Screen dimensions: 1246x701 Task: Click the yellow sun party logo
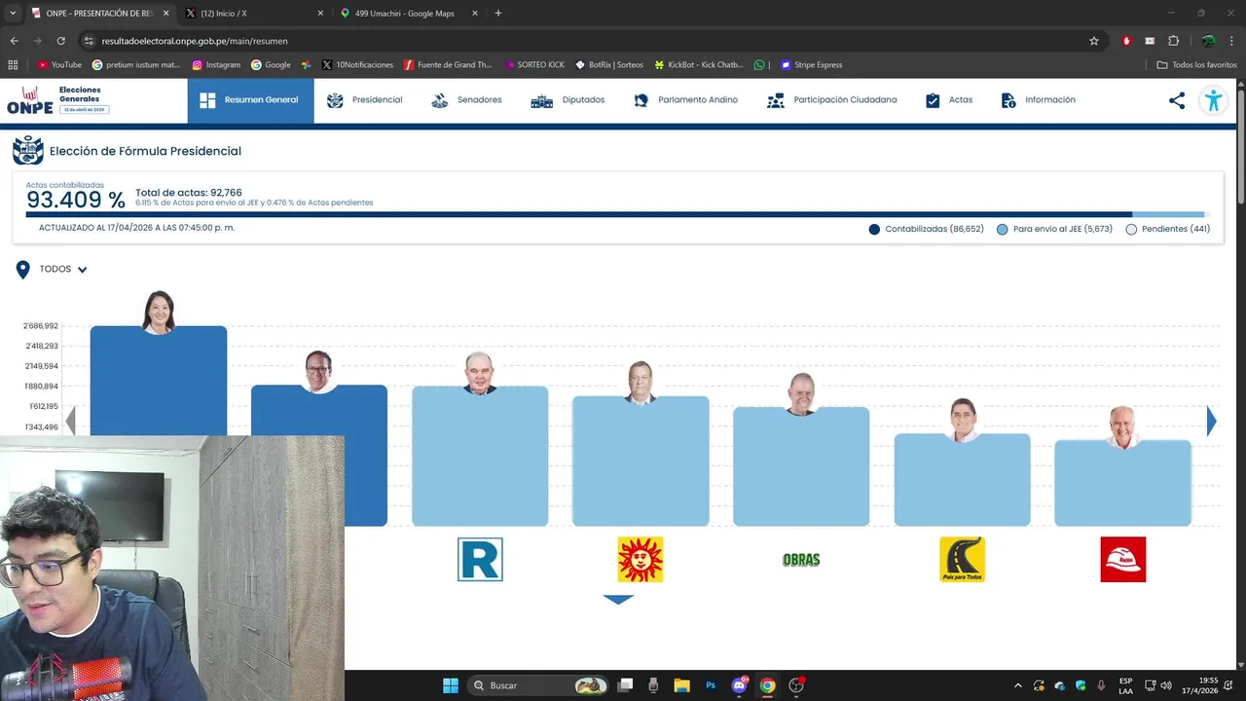(641, 560)
